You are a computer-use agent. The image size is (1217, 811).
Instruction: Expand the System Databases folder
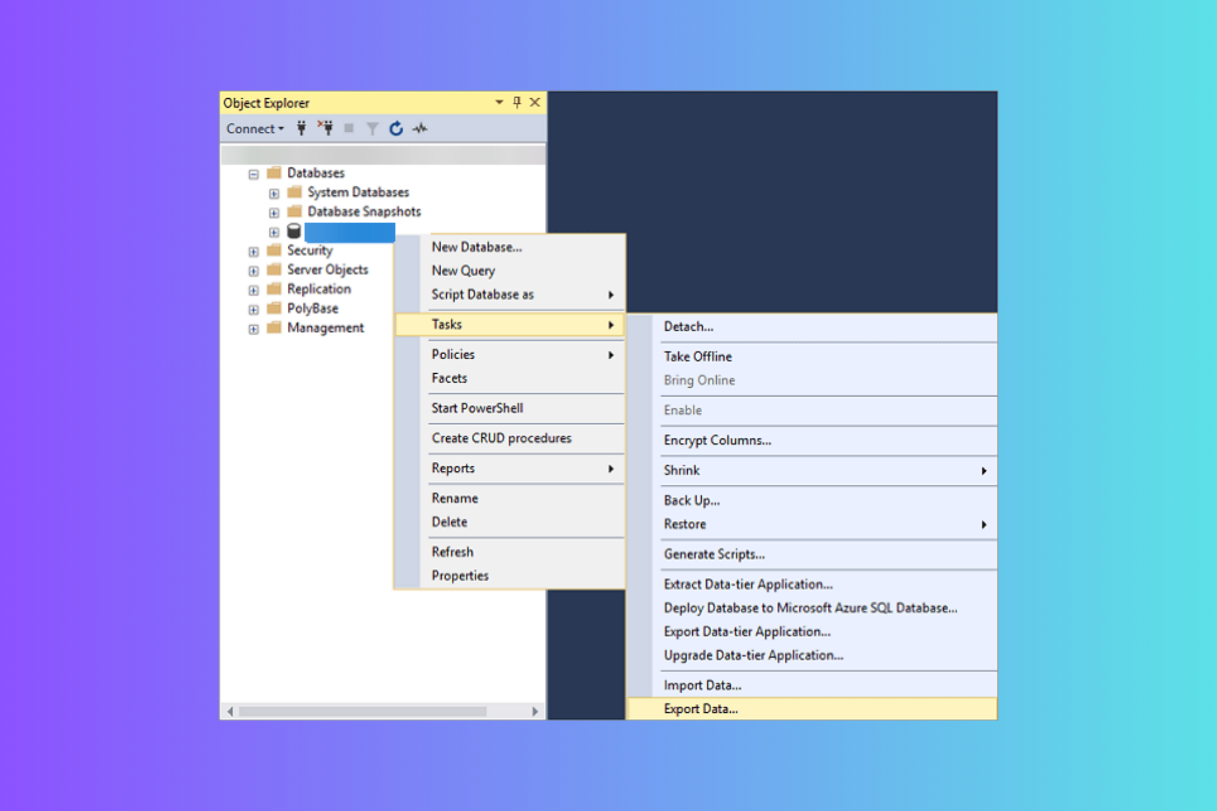(x=274, y=193)
